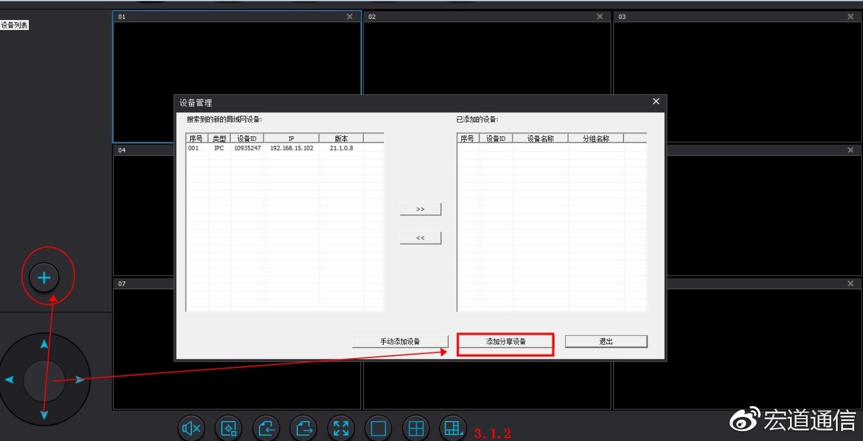Go to previous page of video panes
Viewport: 863px width, 441px height.
coord(266,429)
